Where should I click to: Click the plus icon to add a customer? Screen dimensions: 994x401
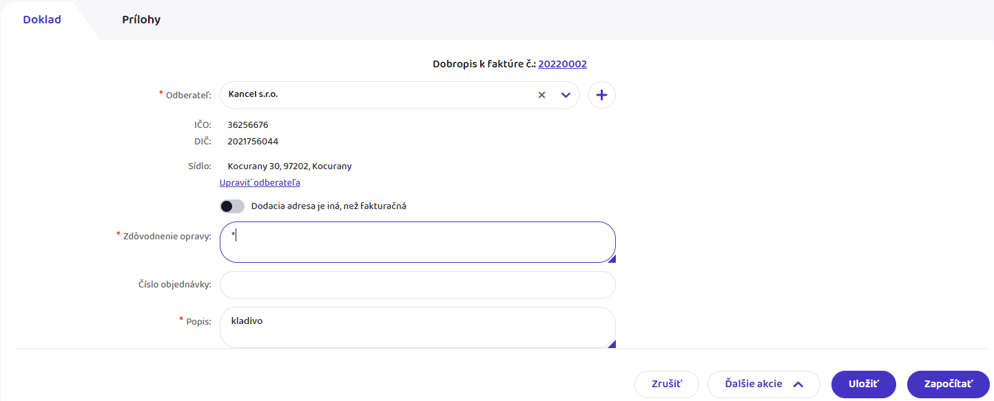602,95
